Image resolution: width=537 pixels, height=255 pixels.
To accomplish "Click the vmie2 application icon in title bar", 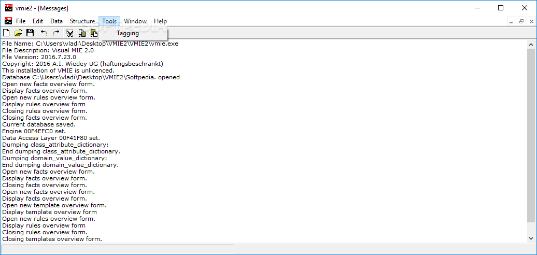I will coord(9,8).
